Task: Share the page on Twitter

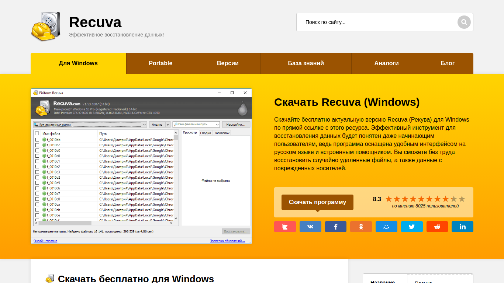Action: click(412, 227)
